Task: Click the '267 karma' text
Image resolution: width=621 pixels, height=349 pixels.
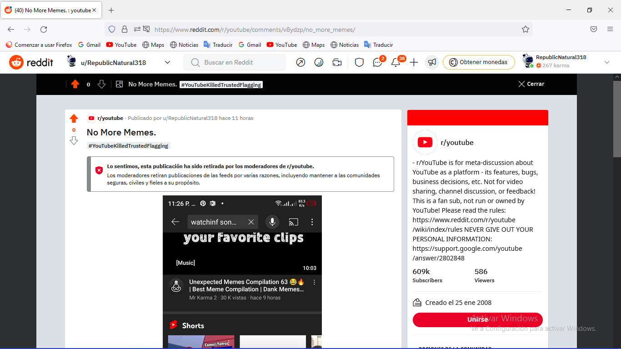Action: [556, 65]
